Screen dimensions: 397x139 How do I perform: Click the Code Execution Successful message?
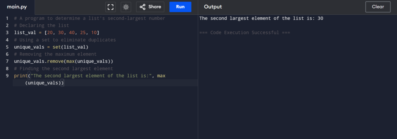(245, 32)
